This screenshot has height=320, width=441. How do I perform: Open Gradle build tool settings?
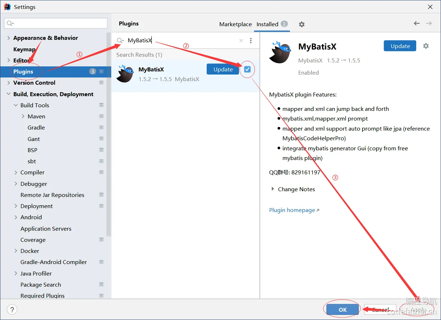coord(36,127)
